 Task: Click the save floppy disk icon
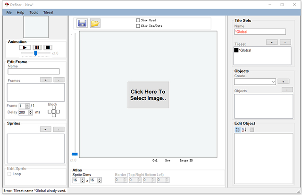point(82,23)
